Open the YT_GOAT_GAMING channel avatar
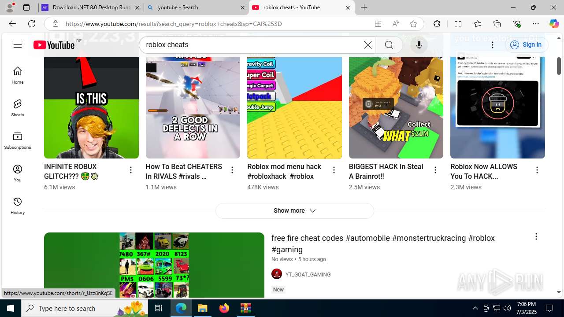The image size is (564, 317). [x=277, y=274]
